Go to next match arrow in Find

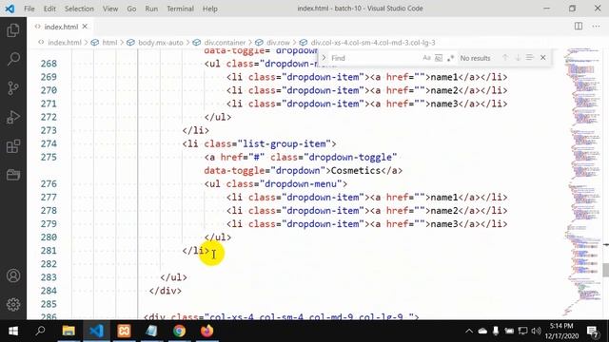coord(518,58)
